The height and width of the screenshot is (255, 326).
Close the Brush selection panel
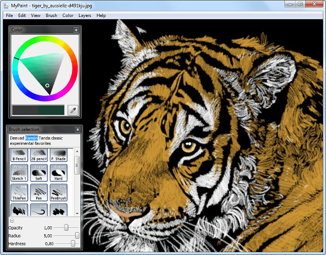pos(78,130)
